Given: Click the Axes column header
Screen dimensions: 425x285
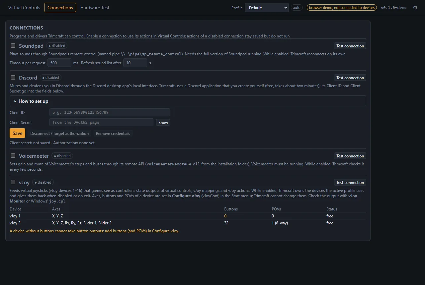Looking at the screenshot, I should pyautogui.click(x=56, y=209).
